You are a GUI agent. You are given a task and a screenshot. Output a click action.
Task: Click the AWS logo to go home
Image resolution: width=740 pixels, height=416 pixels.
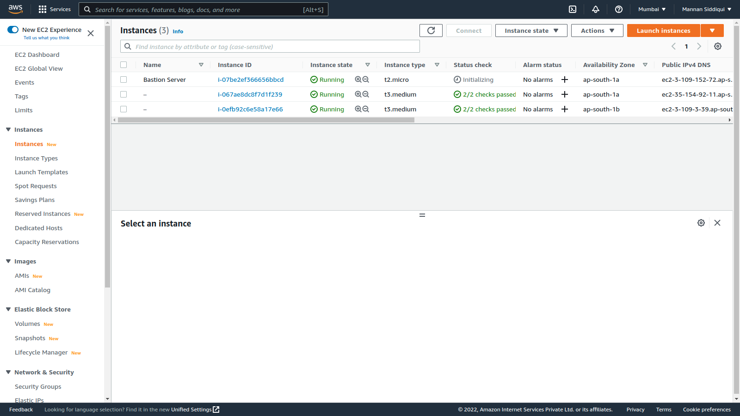15,9
